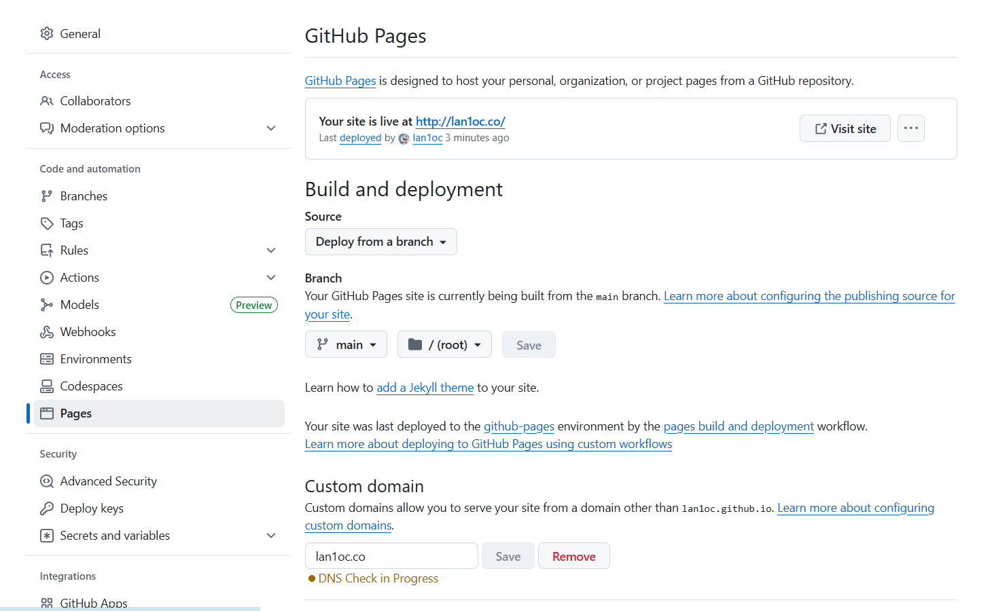Click the General settings gear icon

click(x=47, y=34)
